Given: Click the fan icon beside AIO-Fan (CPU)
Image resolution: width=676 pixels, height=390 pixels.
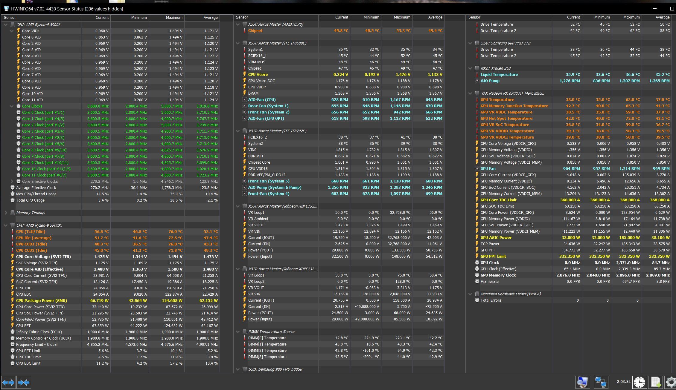Looking at the screenshot, I should tap(245, 99).
